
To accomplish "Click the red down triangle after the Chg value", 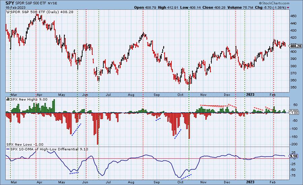I will coord(288,7).
